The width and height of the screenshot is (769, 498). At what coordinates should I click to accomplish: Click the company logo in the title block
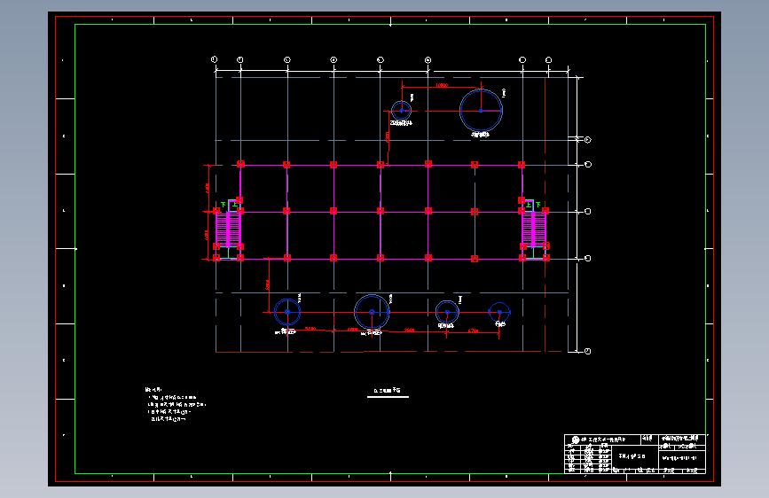click(576, 440)
